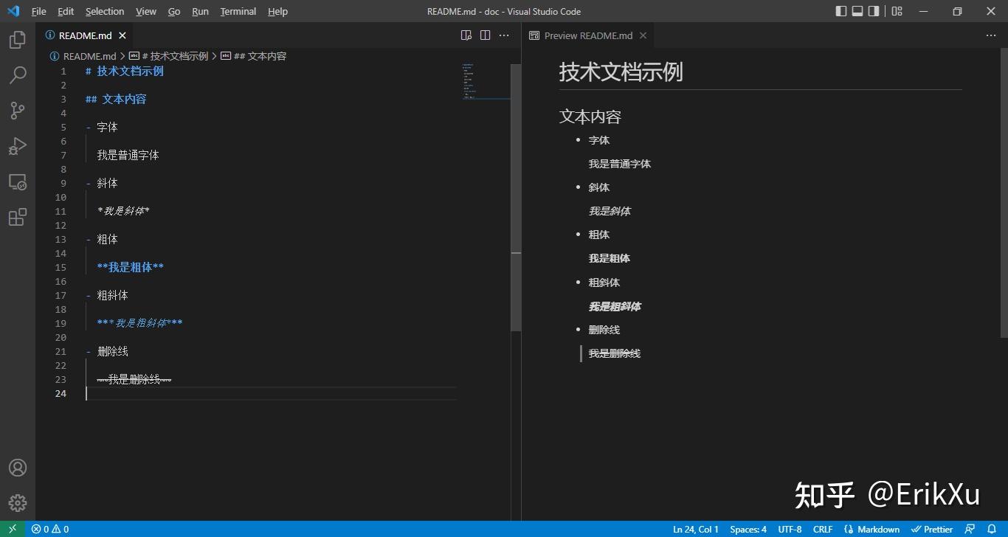Image resolution: width=1008 pixels, height=537 pixels.
Task: Click the Prettier status bar button
Action: (x=932, y=529)
